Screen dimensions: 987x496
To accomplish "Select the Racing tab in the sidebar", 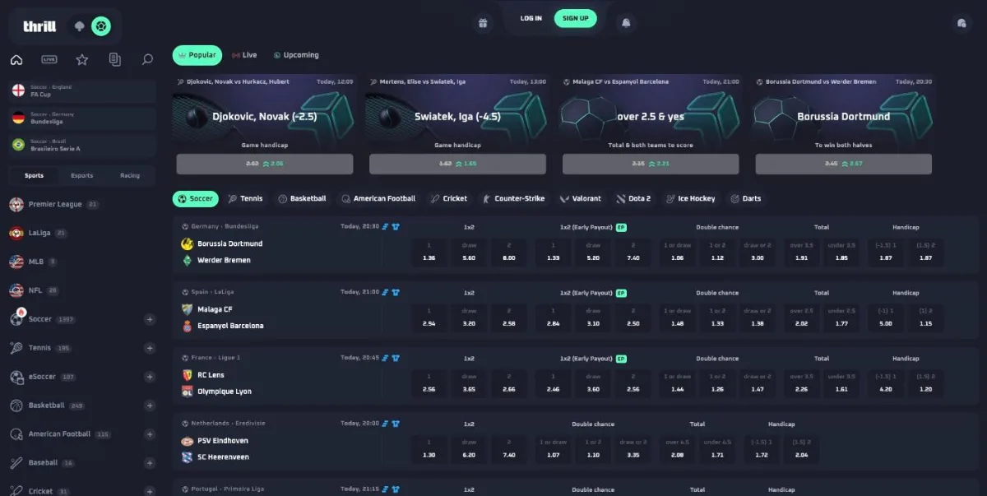I will click(x=130, y=175).
